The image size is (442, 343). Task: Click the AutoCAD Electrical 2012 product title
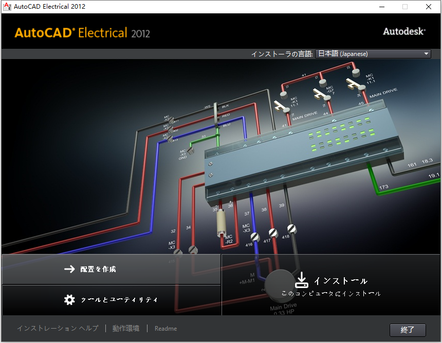point(82,33)
